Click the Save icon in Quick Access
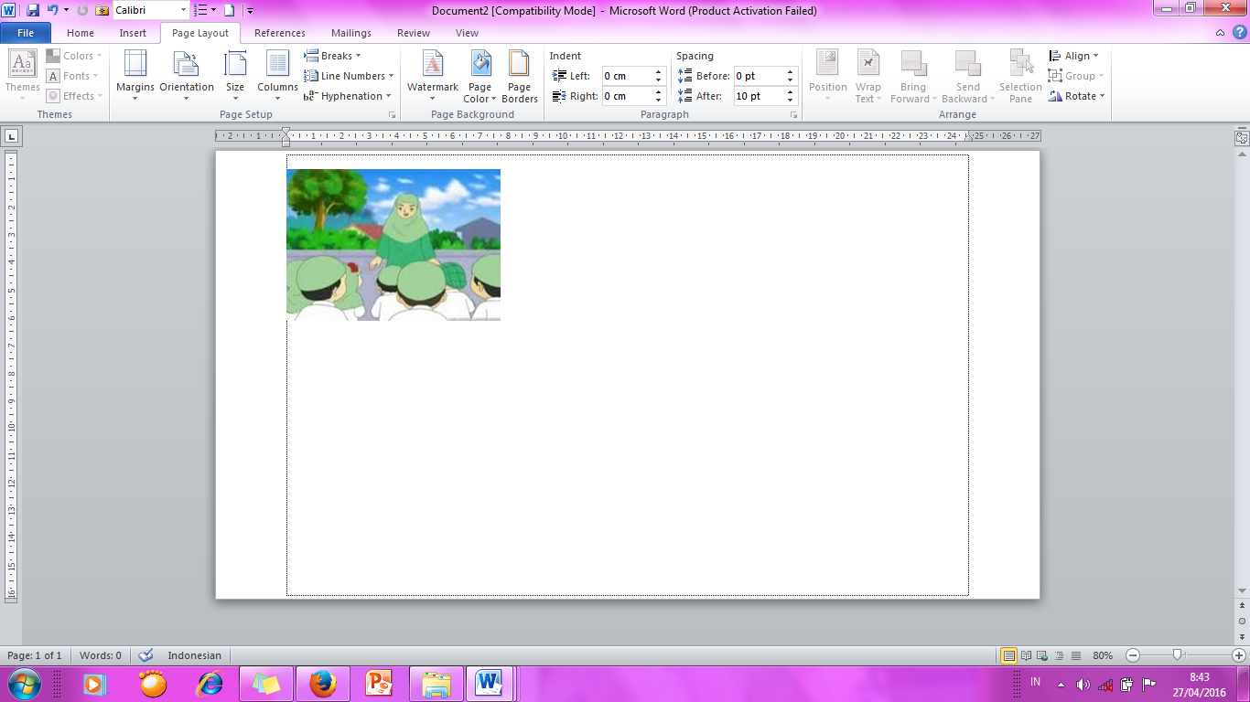Viewport: 1250px width, 702px height. pyautogui.click(x=33, y=10)
